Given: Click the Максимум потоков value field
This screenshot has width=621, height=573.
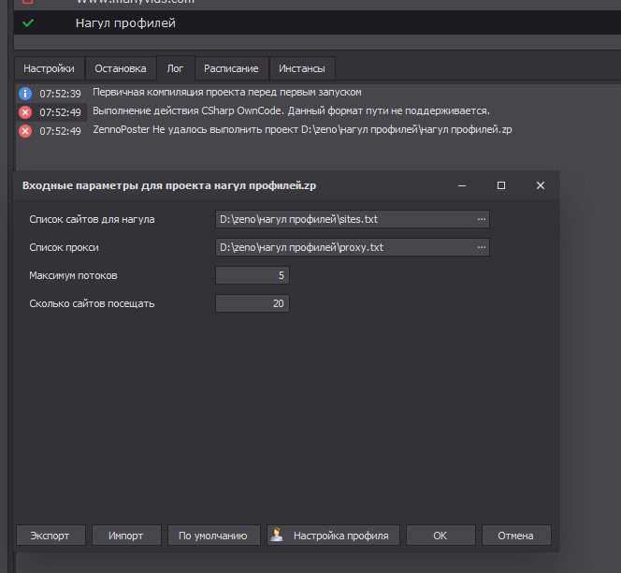Looking at the screenshot, I should [x=253, y=275].
